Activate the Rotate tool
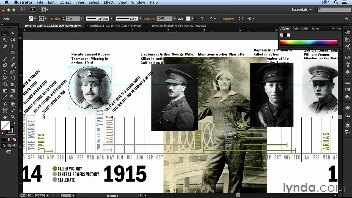Viewport: 352px width, 198px height. pos(5,72)
